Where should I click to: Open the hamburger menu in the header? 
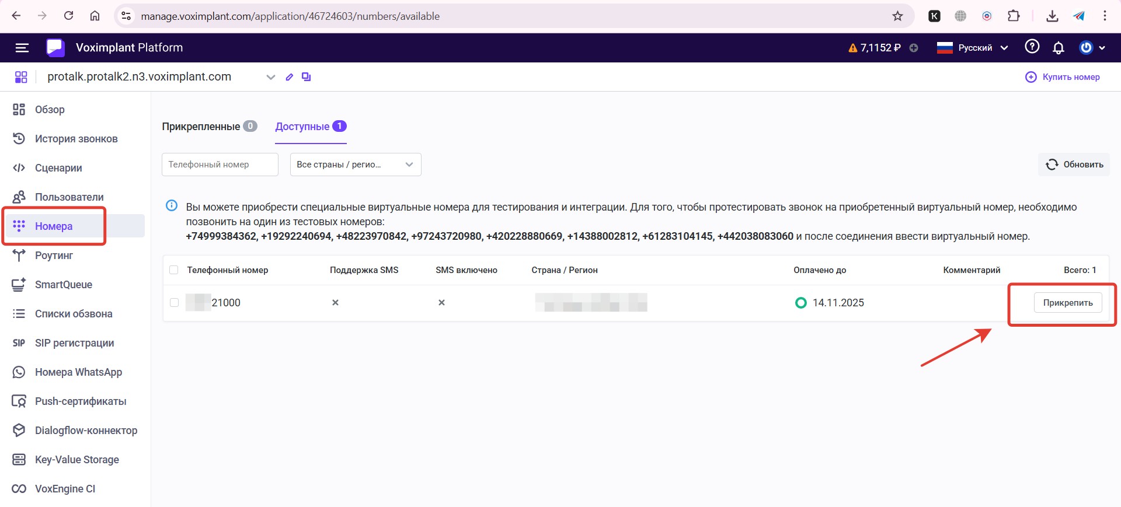click(x=22, y=48)
